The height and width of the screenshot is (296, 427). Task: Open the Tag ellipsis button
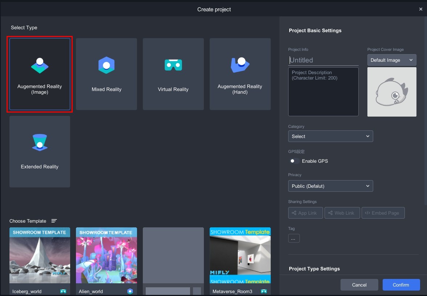[294, 238]
